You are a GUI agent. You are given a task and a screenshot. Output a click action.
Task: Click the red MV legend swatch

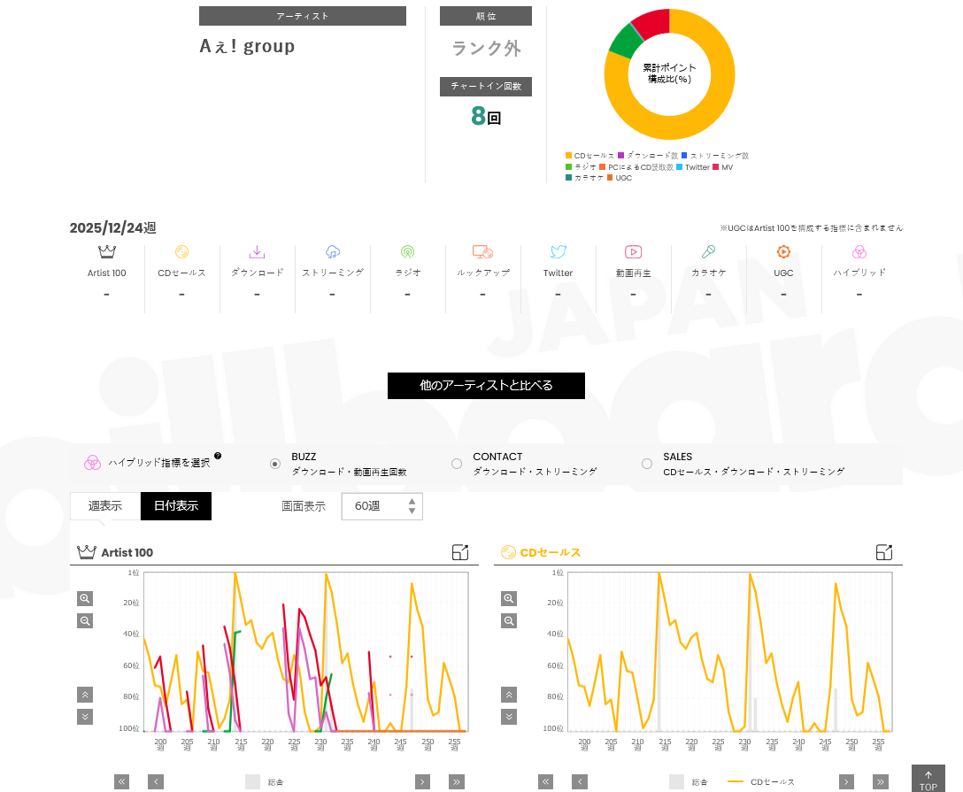tap(715, 167)
